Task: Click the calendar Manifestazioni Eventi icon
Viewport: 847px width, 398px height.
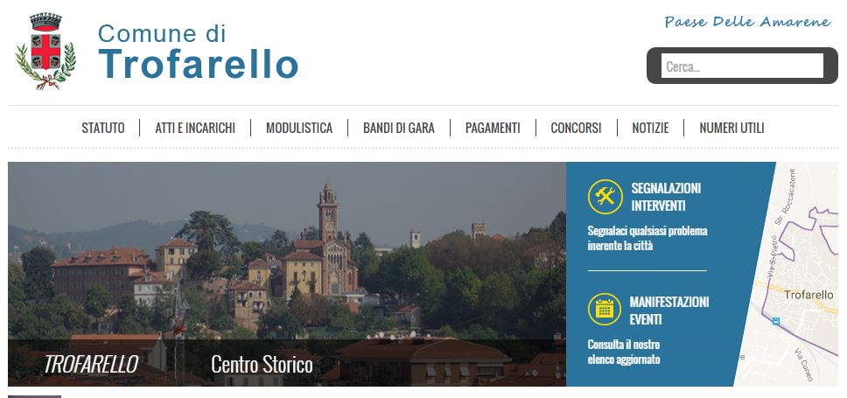Action: point(605,310)
